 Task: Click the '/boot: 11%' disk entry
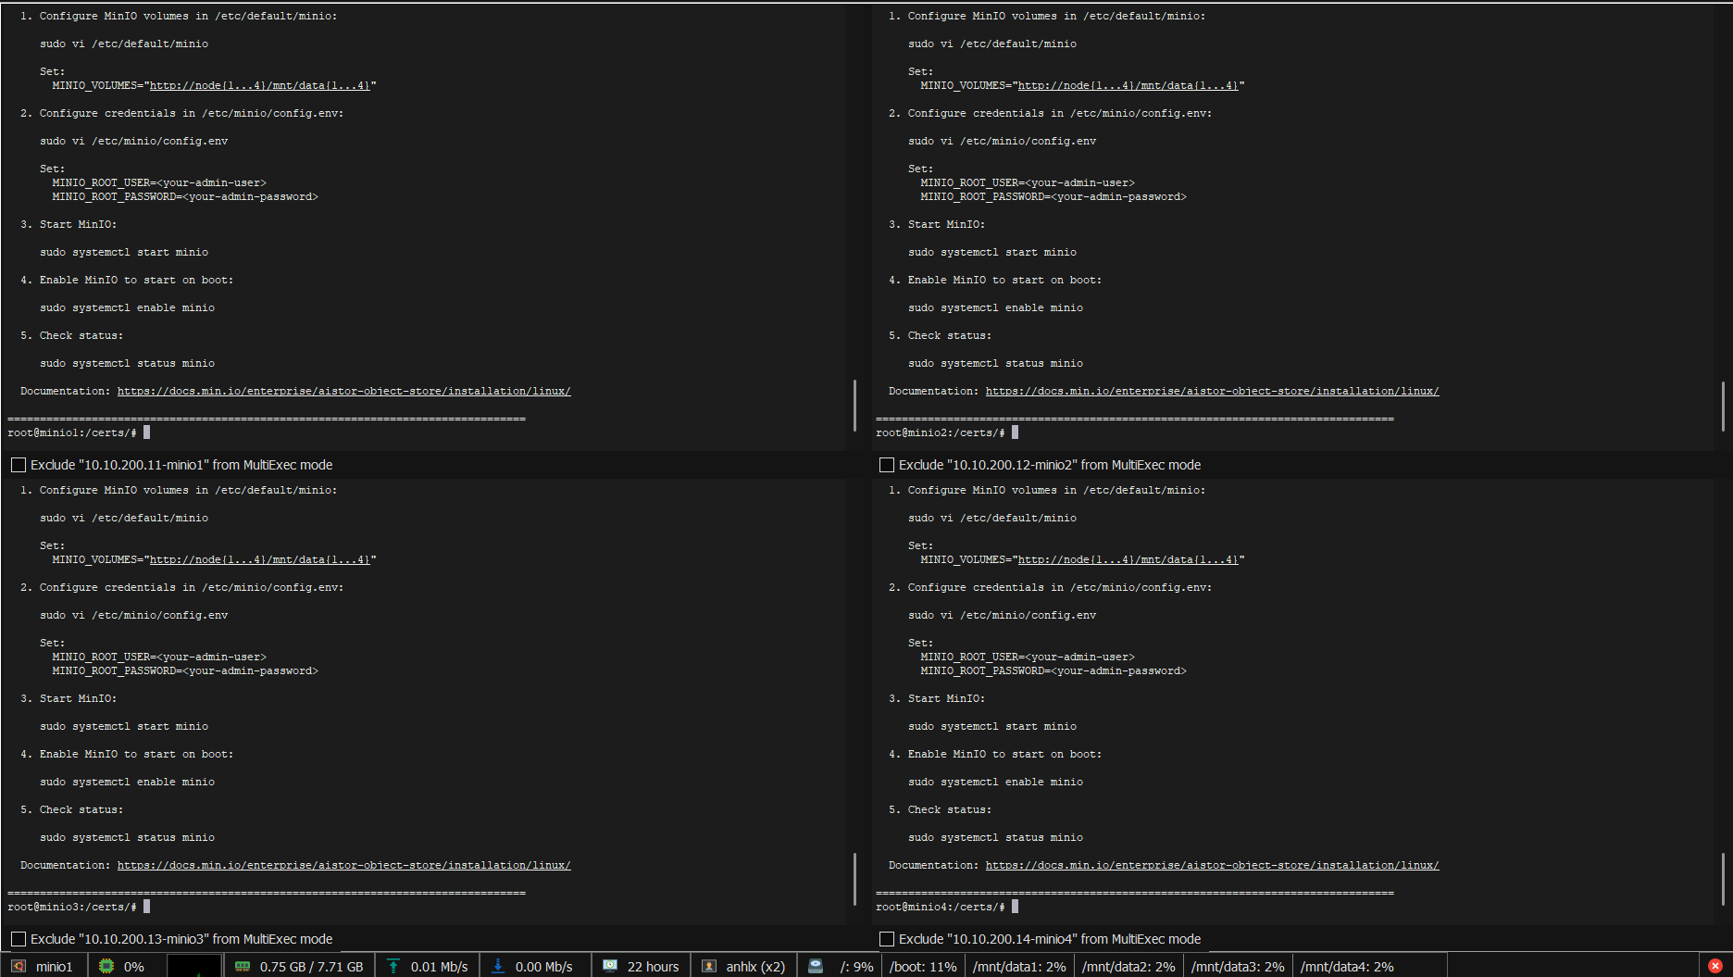(923, 967)
